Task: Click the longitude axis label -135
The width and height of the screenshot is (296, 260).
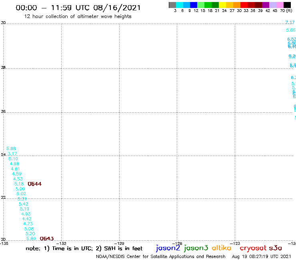Action: (x=4, y=244)
